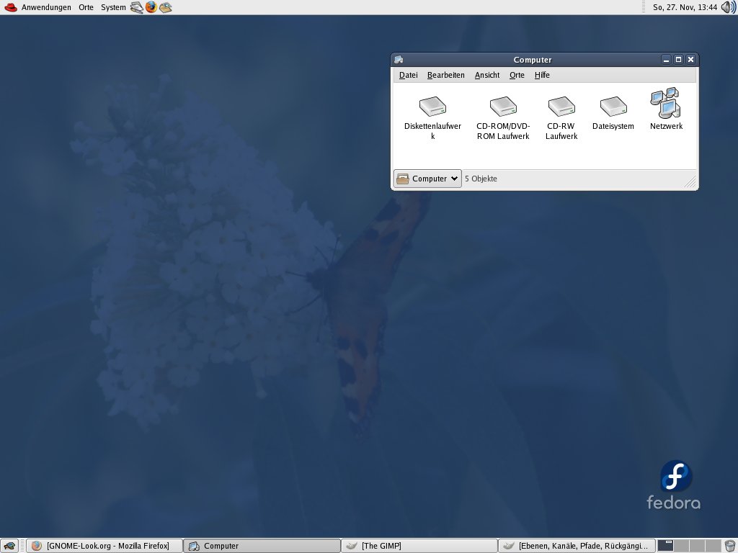The height and width of the screenshot is (553, 738).
Task: Select the CD-RW Laufwerk icon
Action: [561, 107]
